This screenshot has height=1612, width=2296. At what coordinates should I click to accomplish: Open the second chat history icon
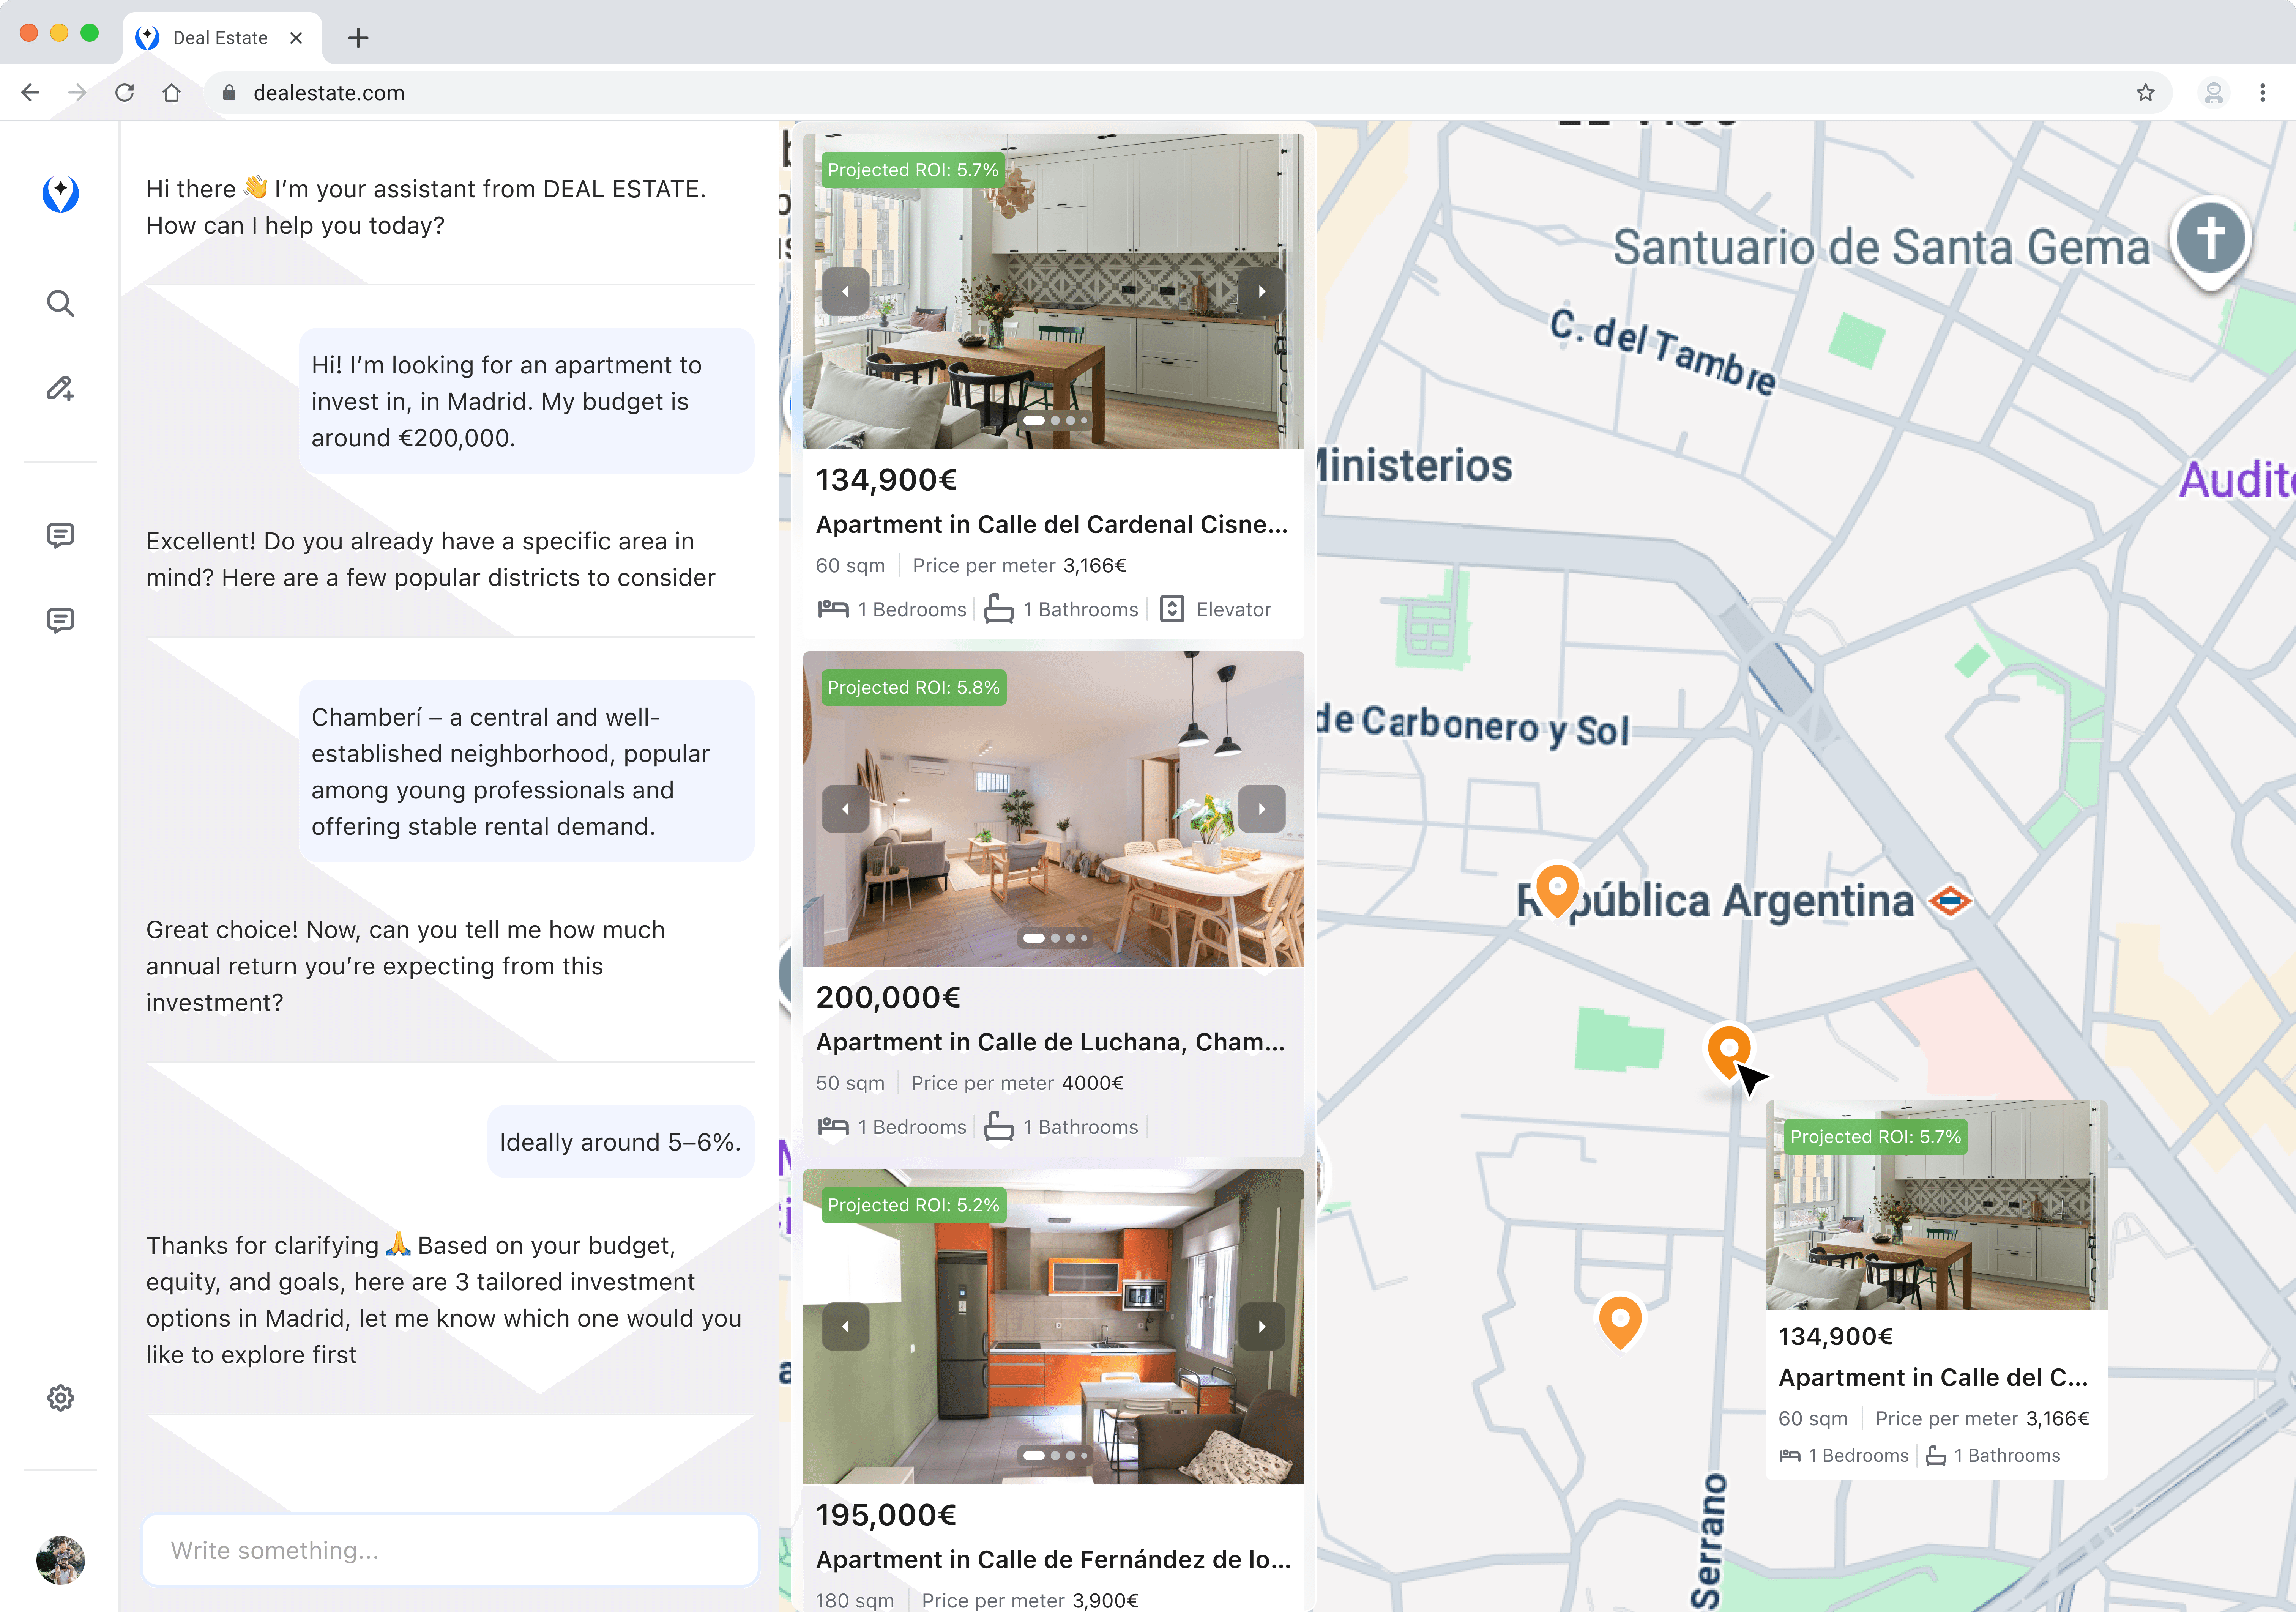60,620
